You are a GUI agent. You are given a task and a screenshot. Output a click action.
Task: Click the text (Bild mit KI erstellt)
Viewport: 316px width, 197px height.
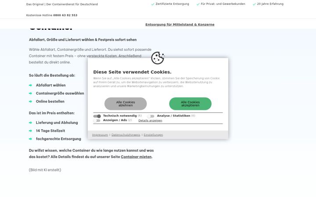45,170
